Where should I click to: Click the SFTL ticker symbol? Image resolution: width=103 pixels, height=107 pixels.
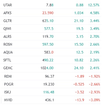7,60
